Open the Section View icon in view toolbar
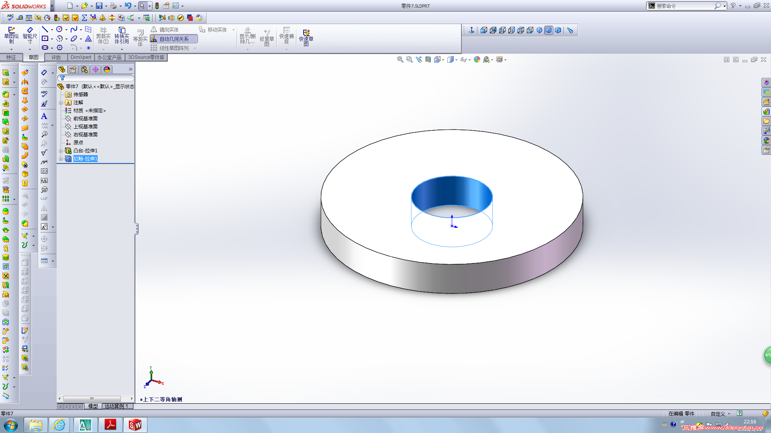The height and width of the screenshot is (433, 771). [x=428, y=59]
